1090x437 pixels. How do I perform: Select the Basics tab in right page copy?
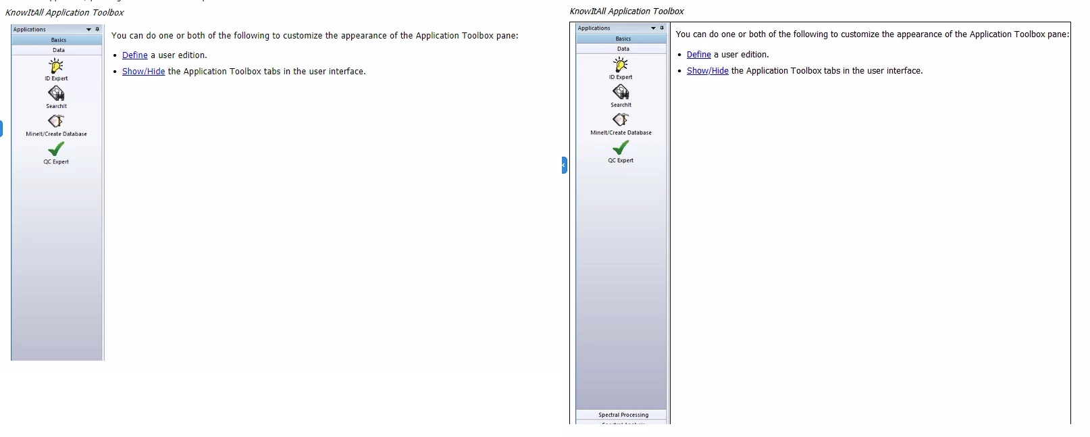623,38
